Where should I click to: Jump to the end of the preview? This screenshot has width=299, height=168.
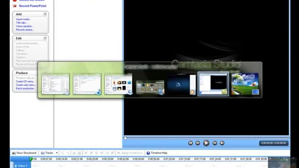point(222,143)
